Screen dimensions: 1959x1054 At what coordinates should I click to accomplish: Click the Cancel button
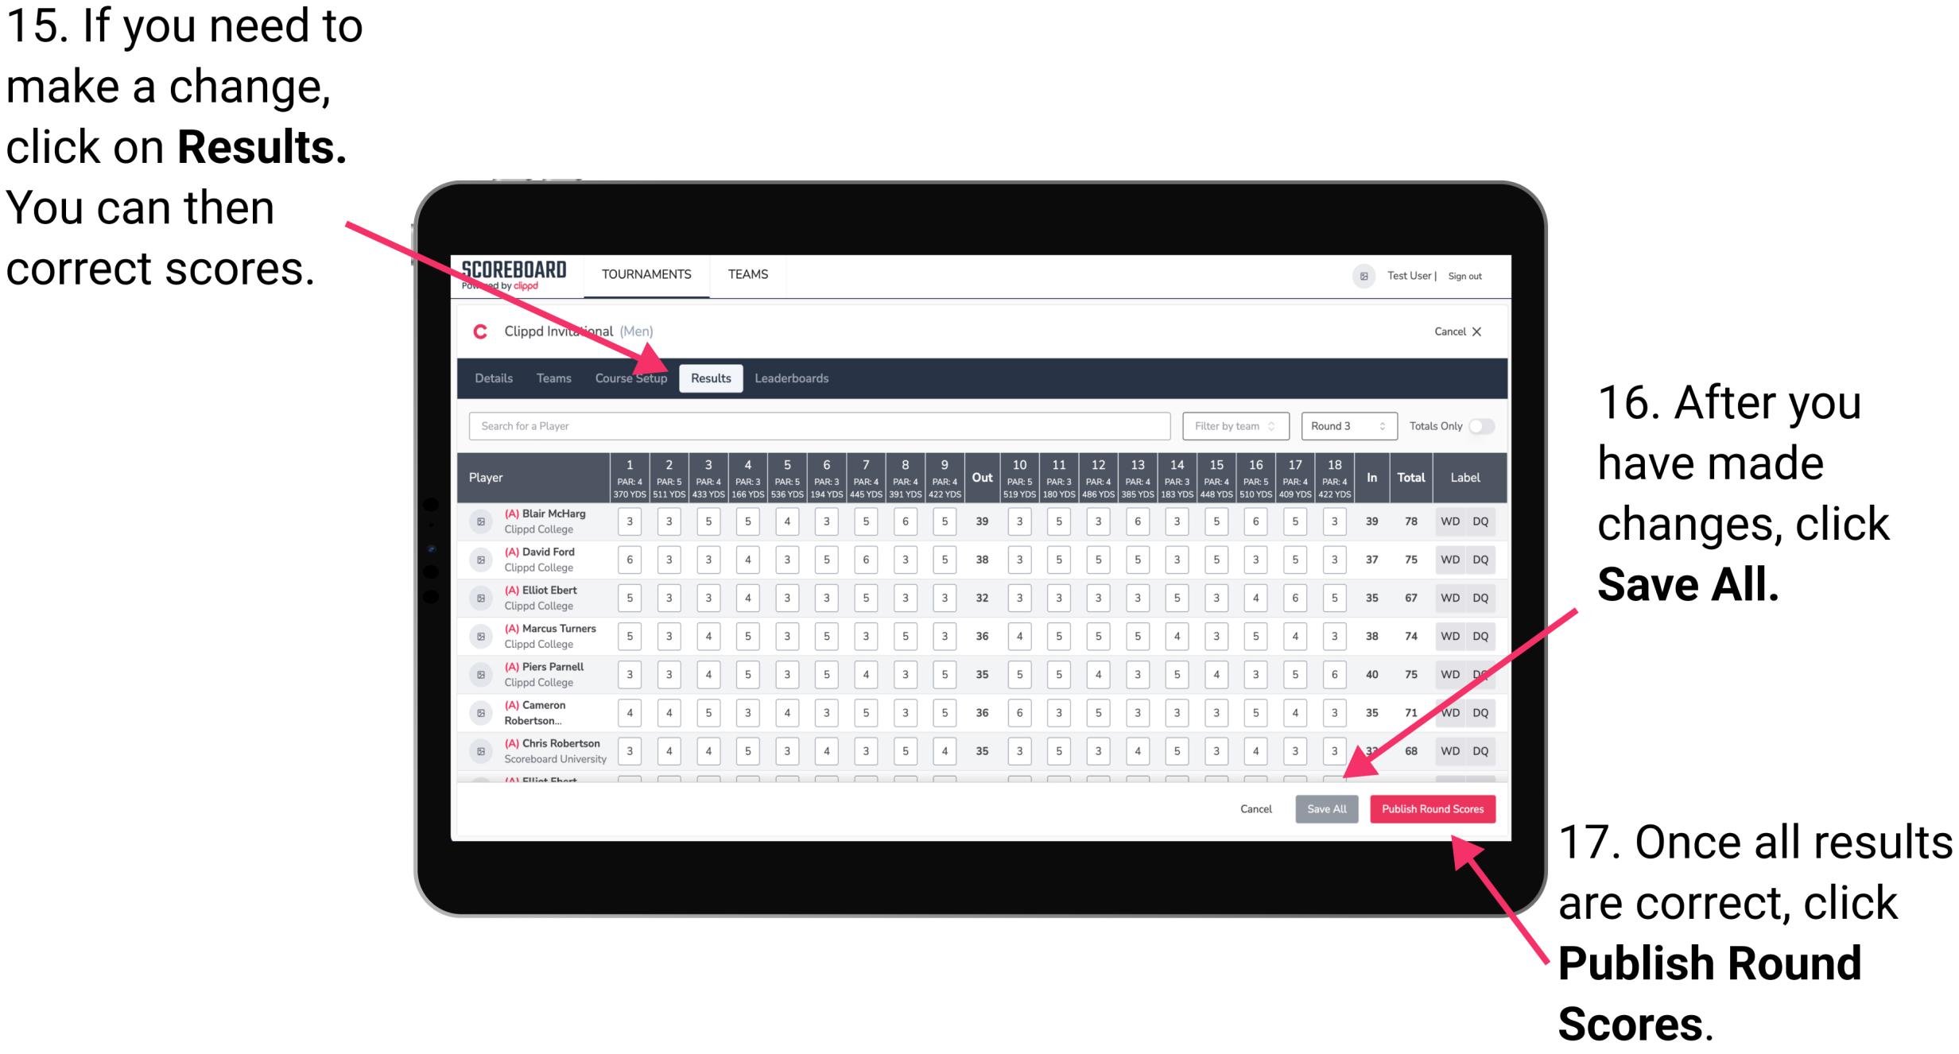[1255, 808]
